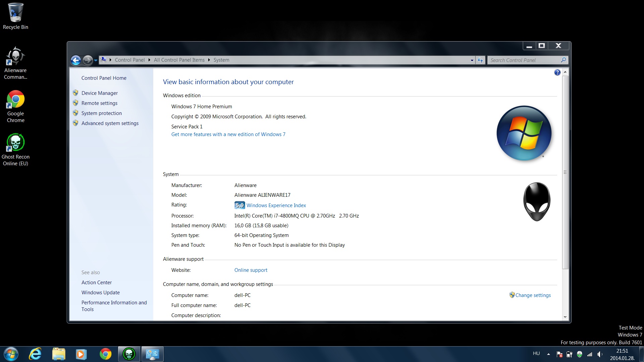This screenshot has height=362, width=644.
Task: Click the green globe tray icon
Action: coord(579,354)
